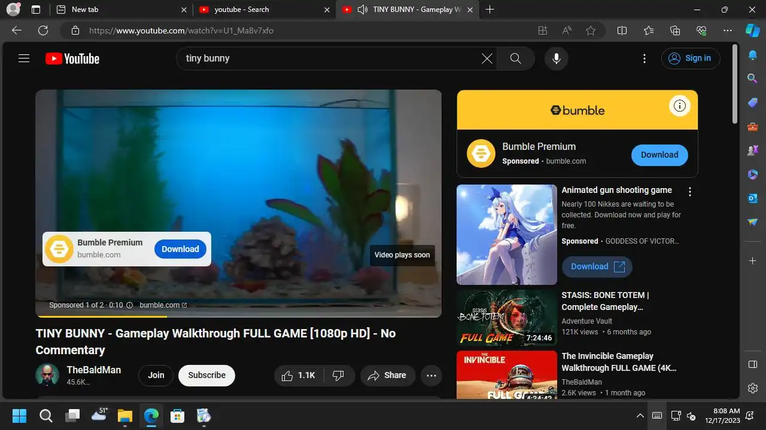
Task: Share the TINY BUNNY video
Action: pos(387,375)
